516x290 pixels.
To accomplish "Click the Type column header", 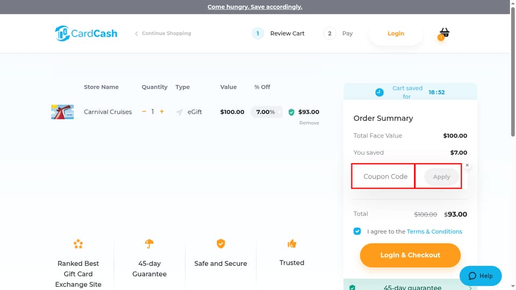I will [x=182, y=87].
